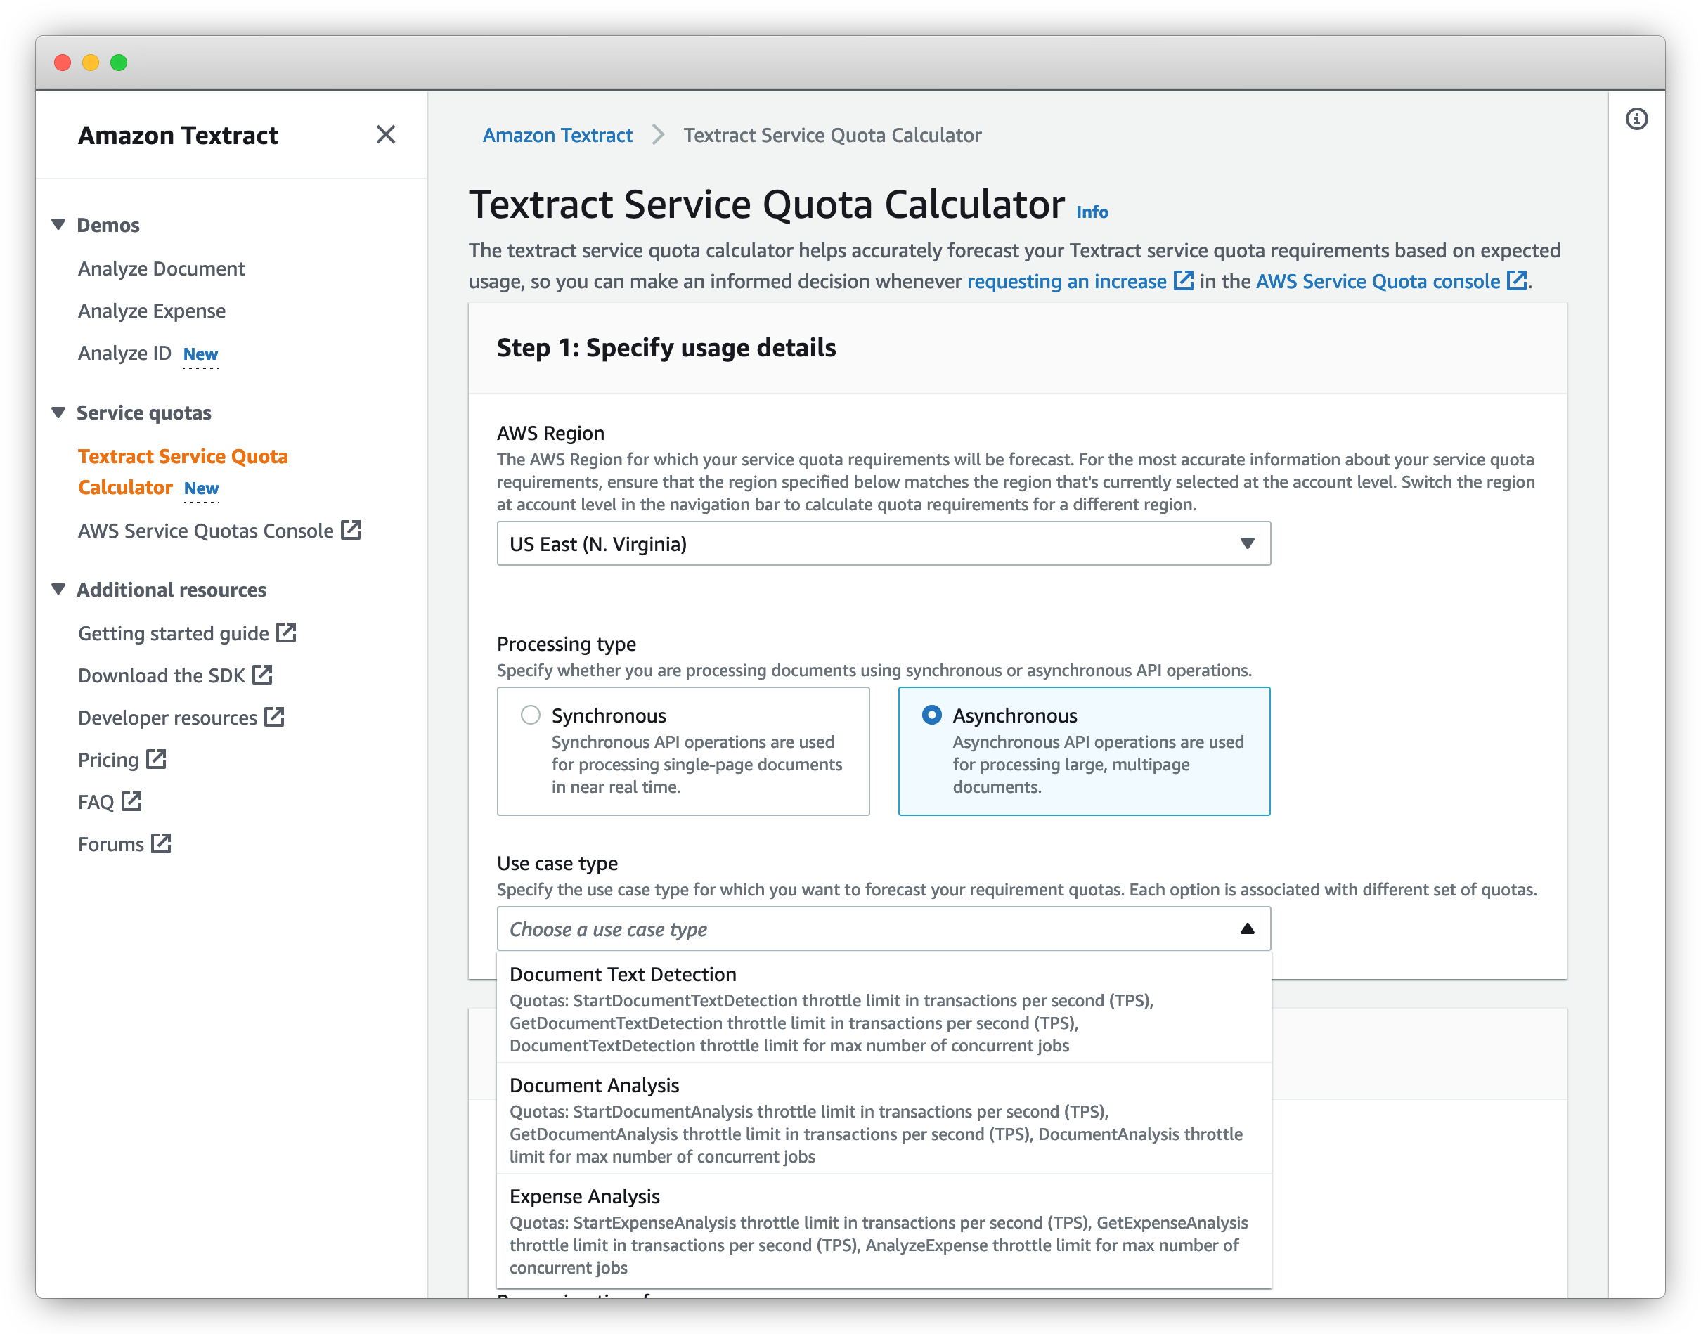Collapse the Service quotas section

58,413
